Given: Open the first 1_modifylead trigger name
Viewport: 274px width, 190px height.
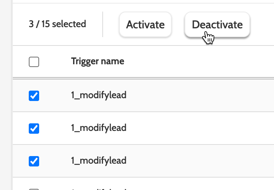Looking at the screenshot, I should click(x=99, y=95).
